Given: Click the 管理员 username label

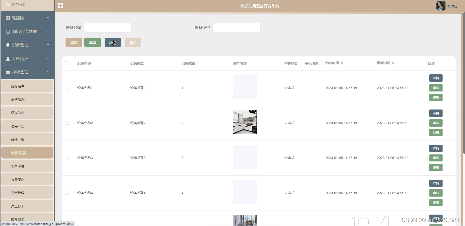Looking at the screenshot, I should tap(452, 6).
